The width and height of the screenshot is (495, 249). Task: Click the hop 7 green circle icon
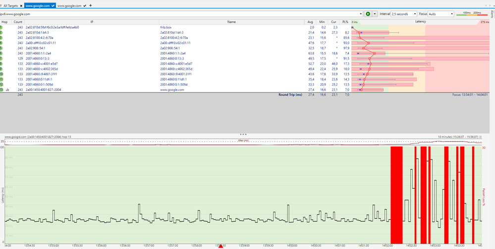(2, 58)
